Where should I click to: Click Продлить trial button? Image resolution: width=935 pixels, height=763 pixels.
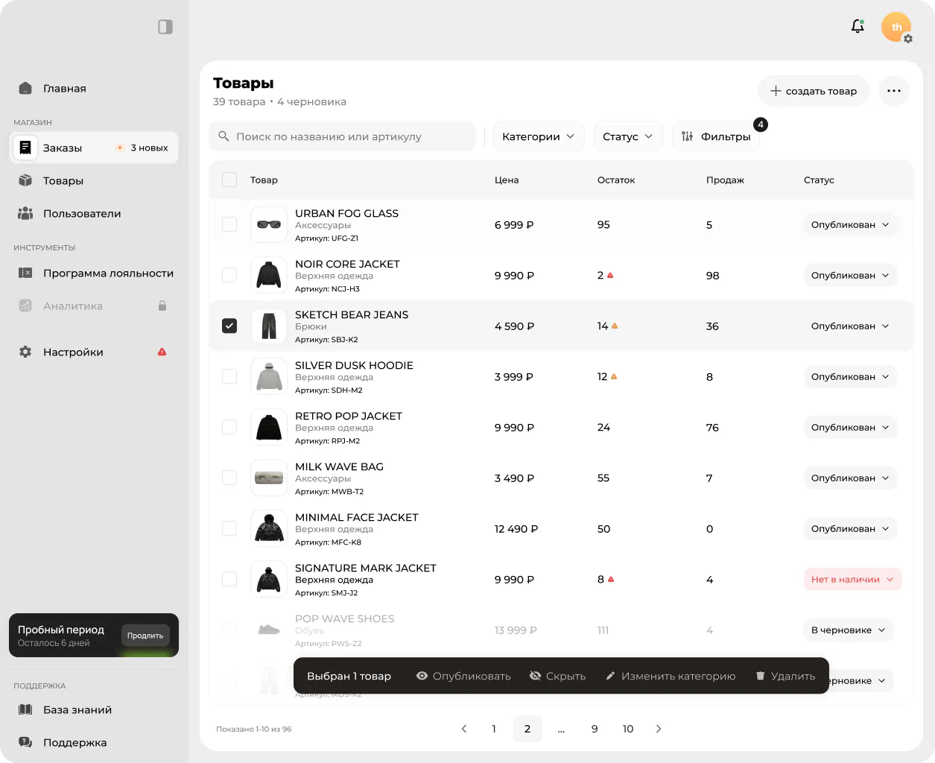pyautogui.click(x=145, y=636)
